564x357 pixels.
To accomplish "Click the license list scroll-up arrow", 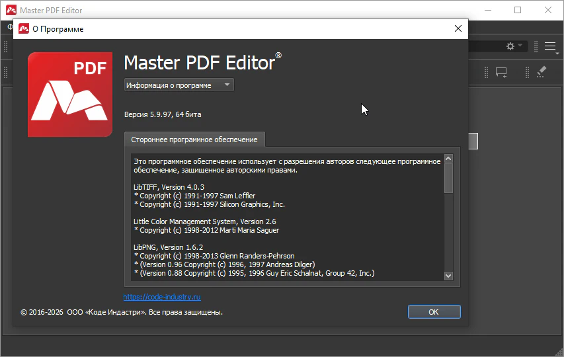I will [448, 159].
